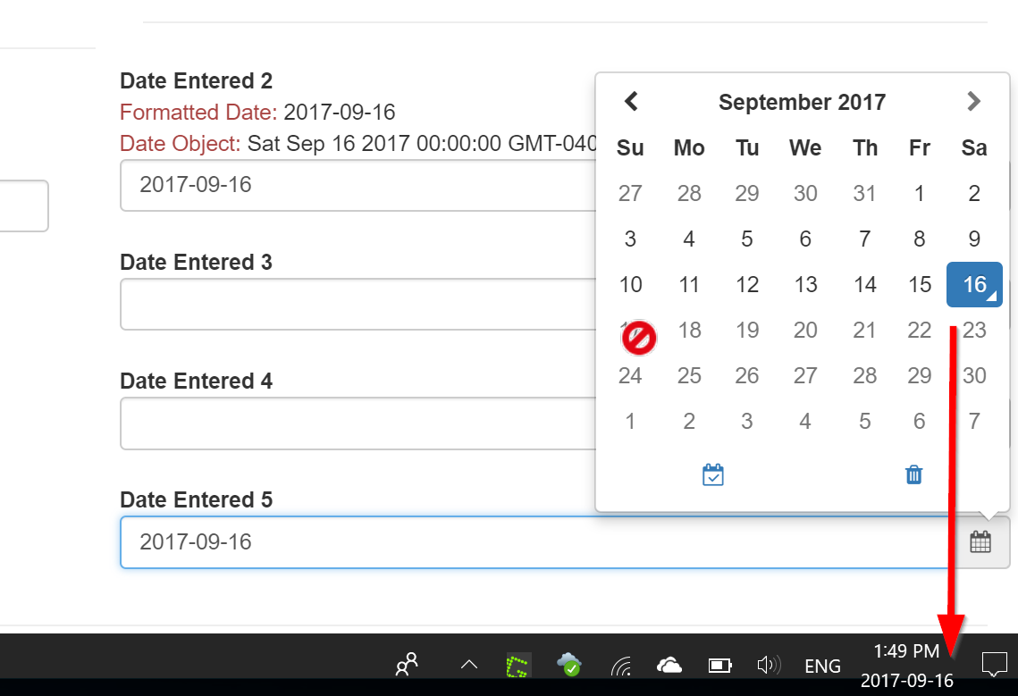Image resolution: width=1018 pixels, height=696 pixels.
Task: Clear the date using the trash icon
Action: [913, 474]
